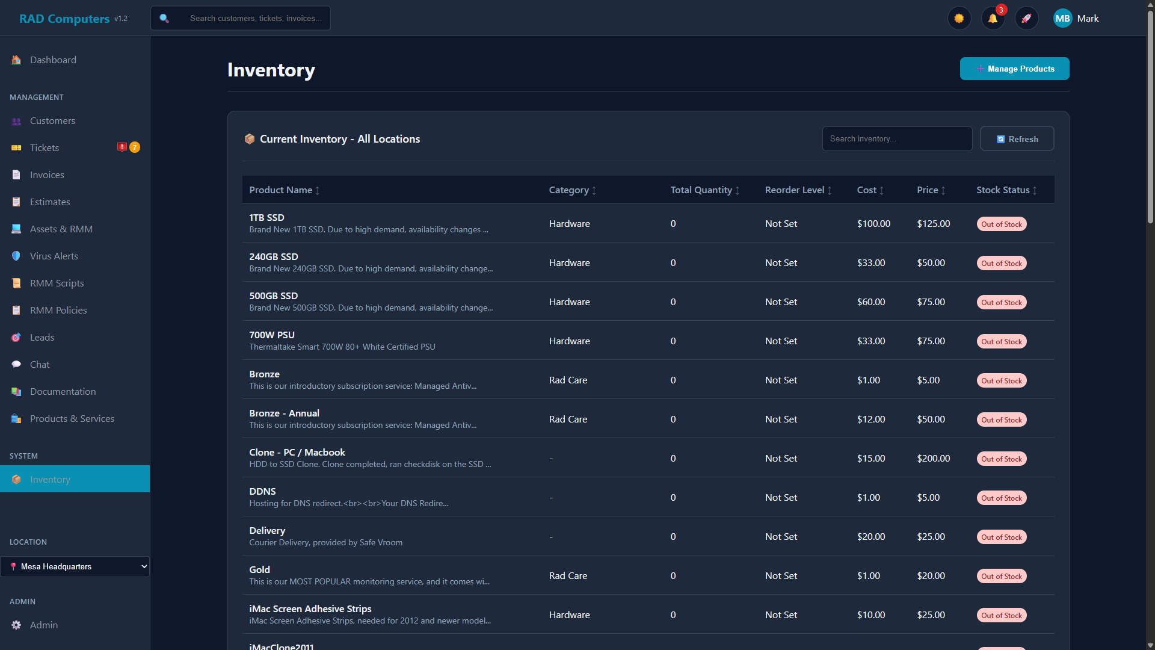
Task: Open the Admin menu entry
Action: pos(43,625)
